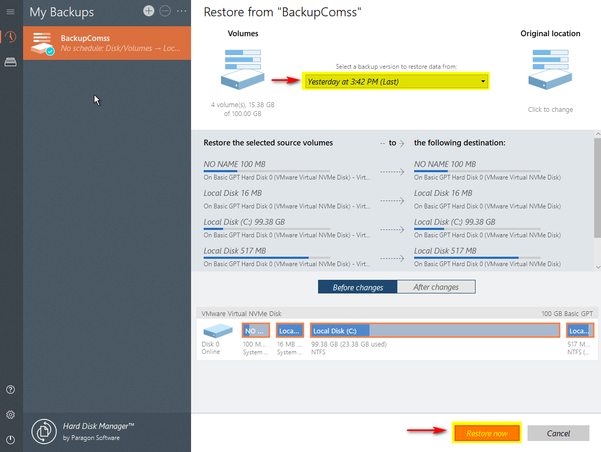Click scroll up arrow of volumes list

tap(597, 134)
